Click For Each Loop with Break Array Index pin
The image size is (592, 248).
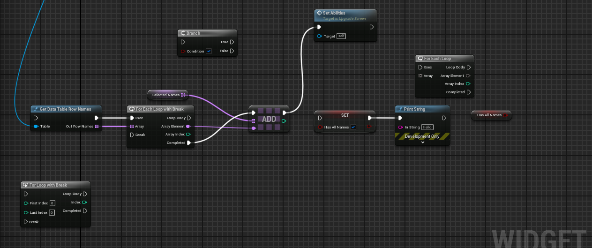pos(188,135)
